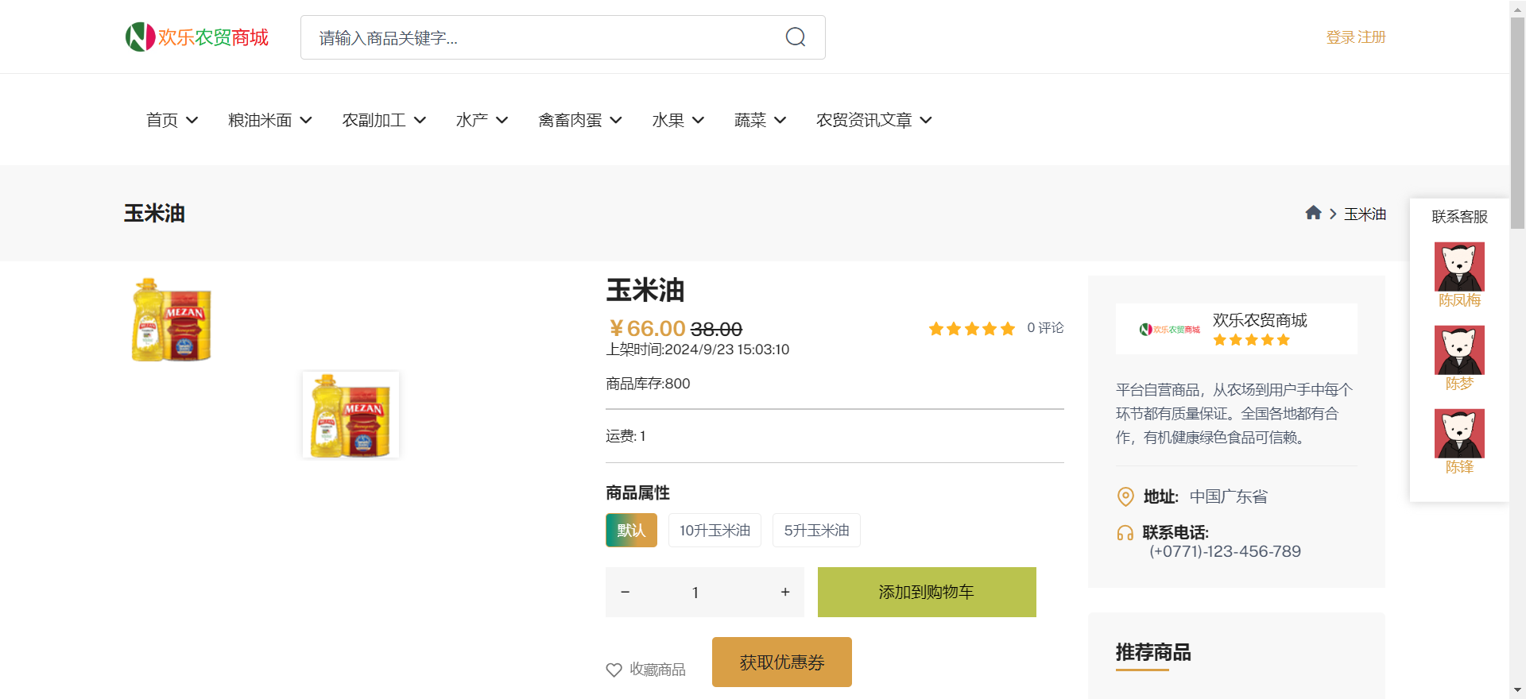Expand the 粮油米面 category dropdown
Image resolution: width=1526 pixels, height=699 pixels.
point(270,120)
